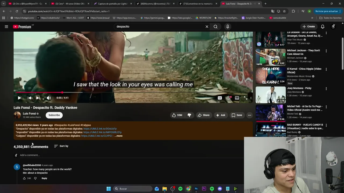This screenshot has height=193, width=344.
Task: Switch to the Ovi x BryantMyers tab
Action: click(27, 4)
